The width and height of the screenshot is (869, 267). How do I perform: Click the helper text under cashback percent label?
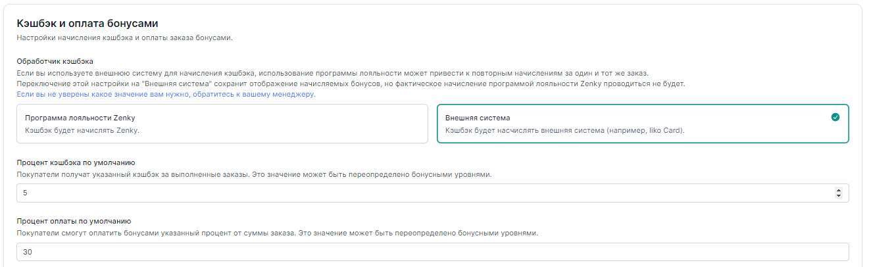(x=253, y=174)
